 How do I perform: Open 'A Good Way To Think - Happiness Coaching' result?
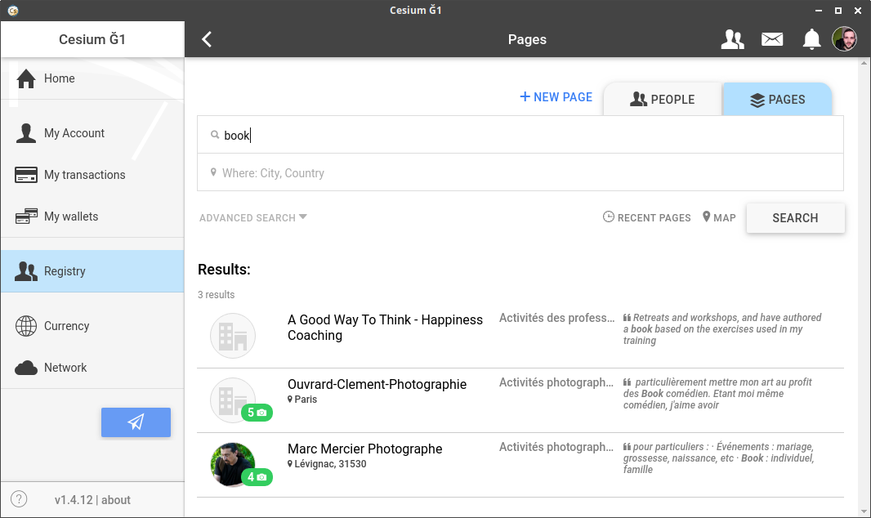[x=520, y=336]
